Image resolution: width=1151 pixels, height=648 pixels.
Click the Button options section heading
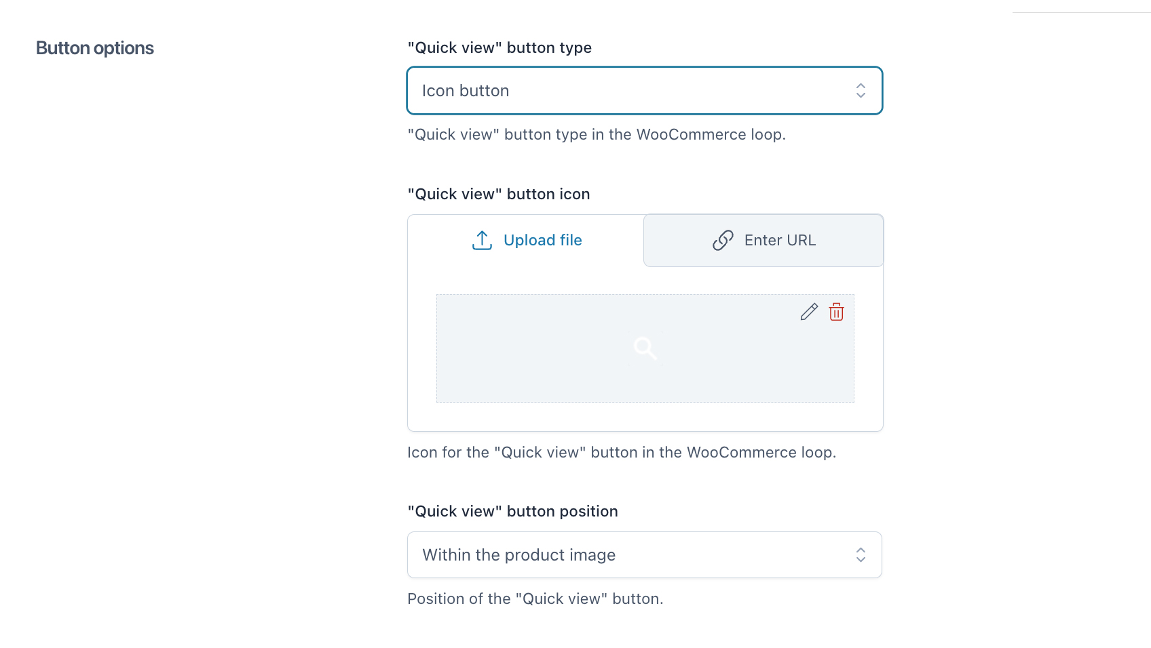95,49
